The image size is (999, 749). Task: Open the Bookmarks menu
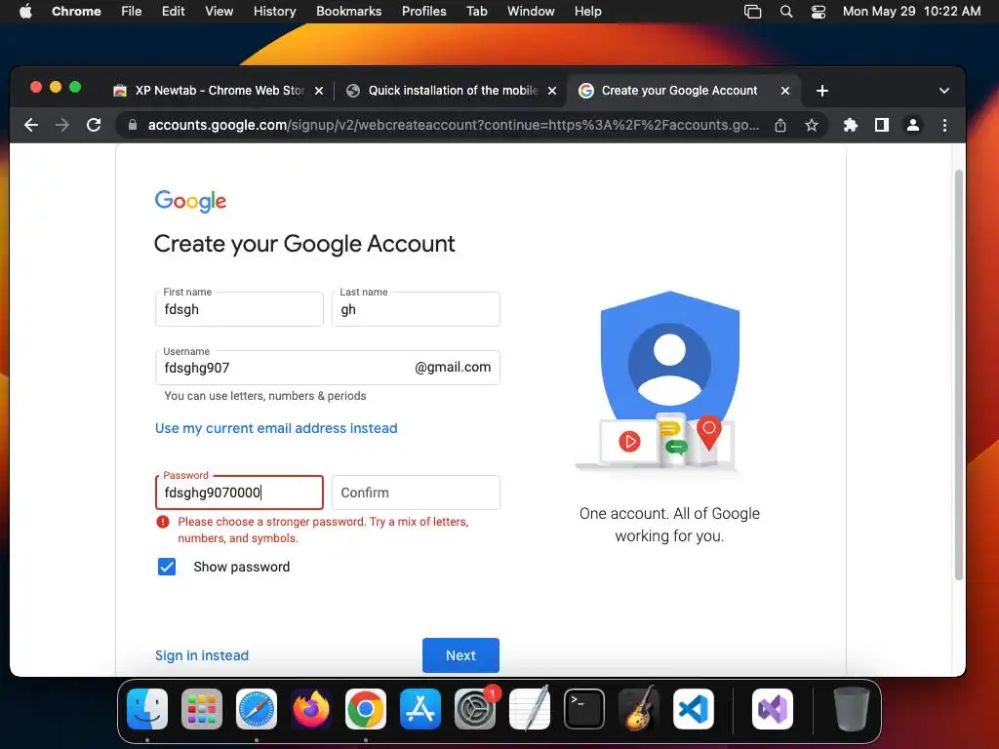pyautogui.click(x=349, y=12)
